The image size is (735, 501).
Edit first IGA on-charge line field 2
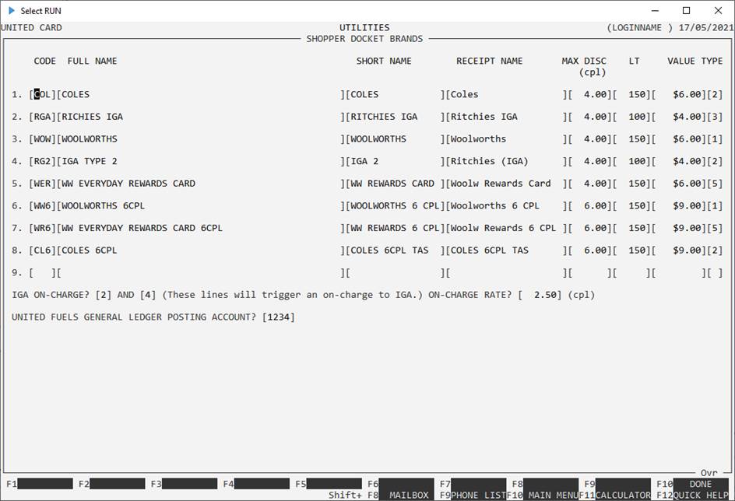click(103, 295)
